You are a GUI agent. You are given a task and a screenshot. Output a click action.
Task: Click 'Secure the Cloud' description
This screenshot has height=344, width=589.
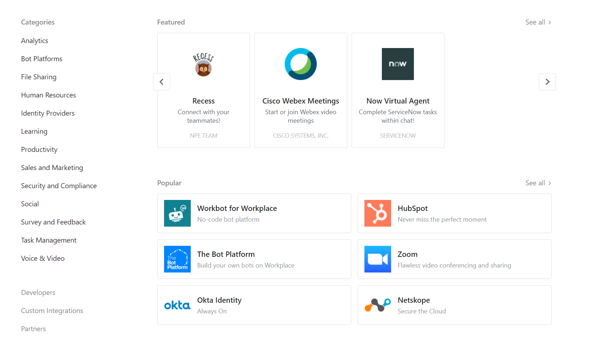click(x=421, y=311)
